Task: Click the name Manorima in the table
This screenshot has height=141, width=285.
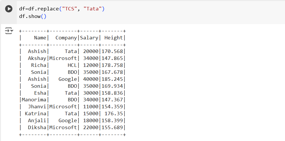Action: [x=34, y=100]
